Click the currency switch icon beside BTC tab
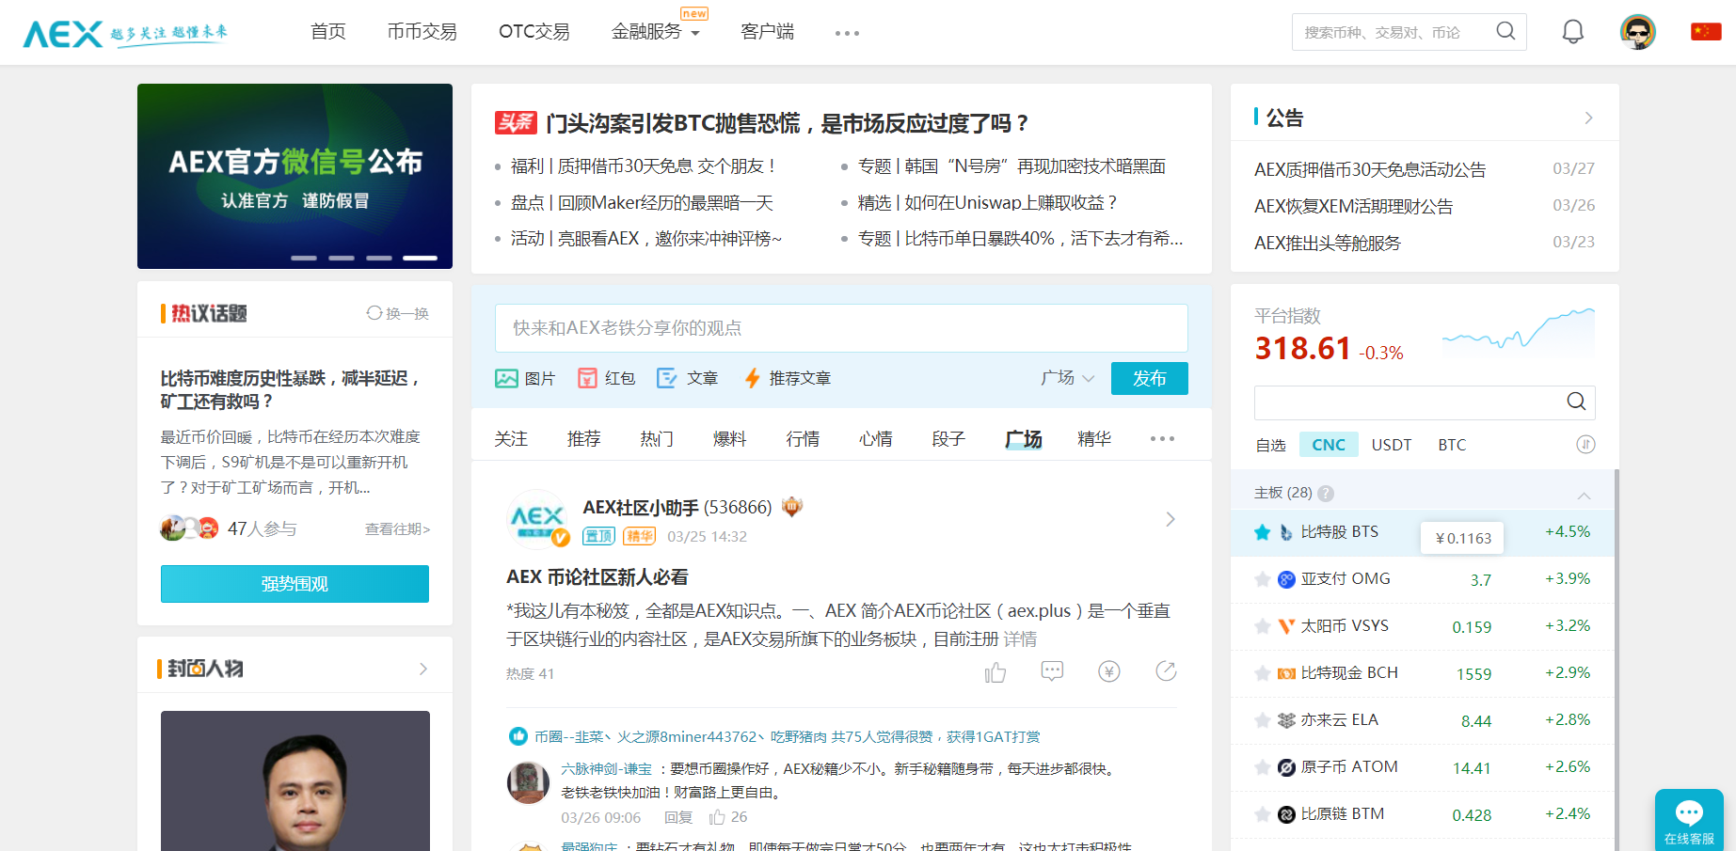 pyautogui.click(x=1585, y=444)
